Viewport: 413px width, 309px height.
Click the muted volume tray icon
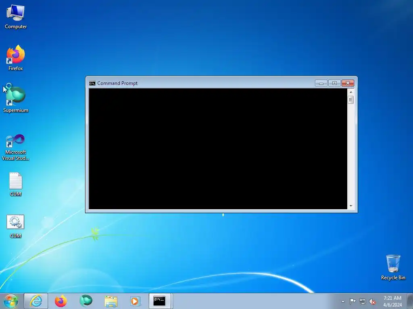click(x=372, y=301)
